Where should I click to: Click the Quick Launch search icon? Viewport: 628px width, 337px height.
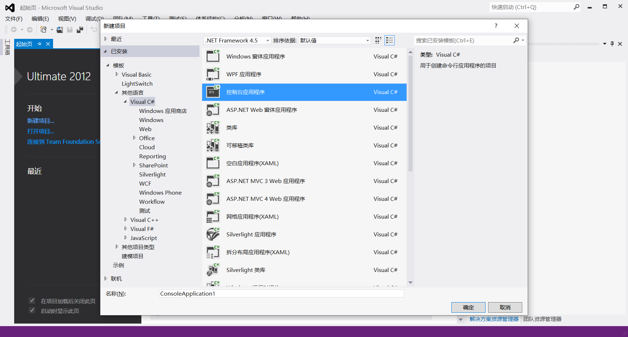pyautogui.click(x=576, y=7)
